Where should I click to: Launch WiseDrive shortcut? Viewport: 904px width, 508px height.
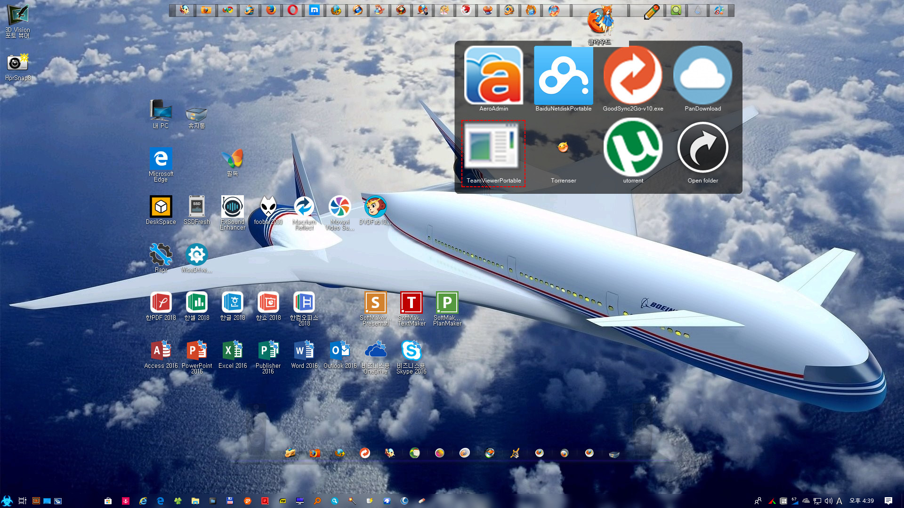coord(196,258)
